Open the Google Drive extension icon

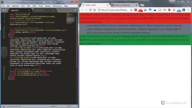[x=174, y=10]
